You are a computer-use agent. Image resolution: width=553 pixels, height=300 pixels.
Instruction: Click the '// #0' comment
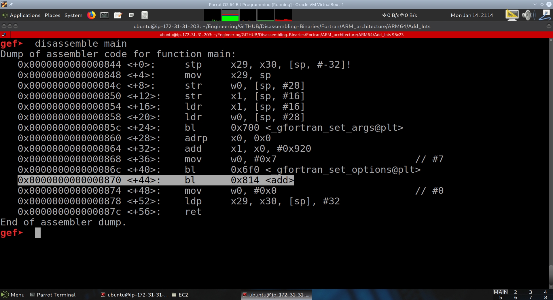[429, 191]
